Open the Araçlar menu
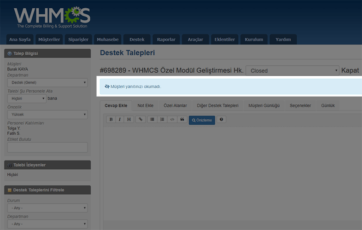The image size is (362, 230). (195, 40)
